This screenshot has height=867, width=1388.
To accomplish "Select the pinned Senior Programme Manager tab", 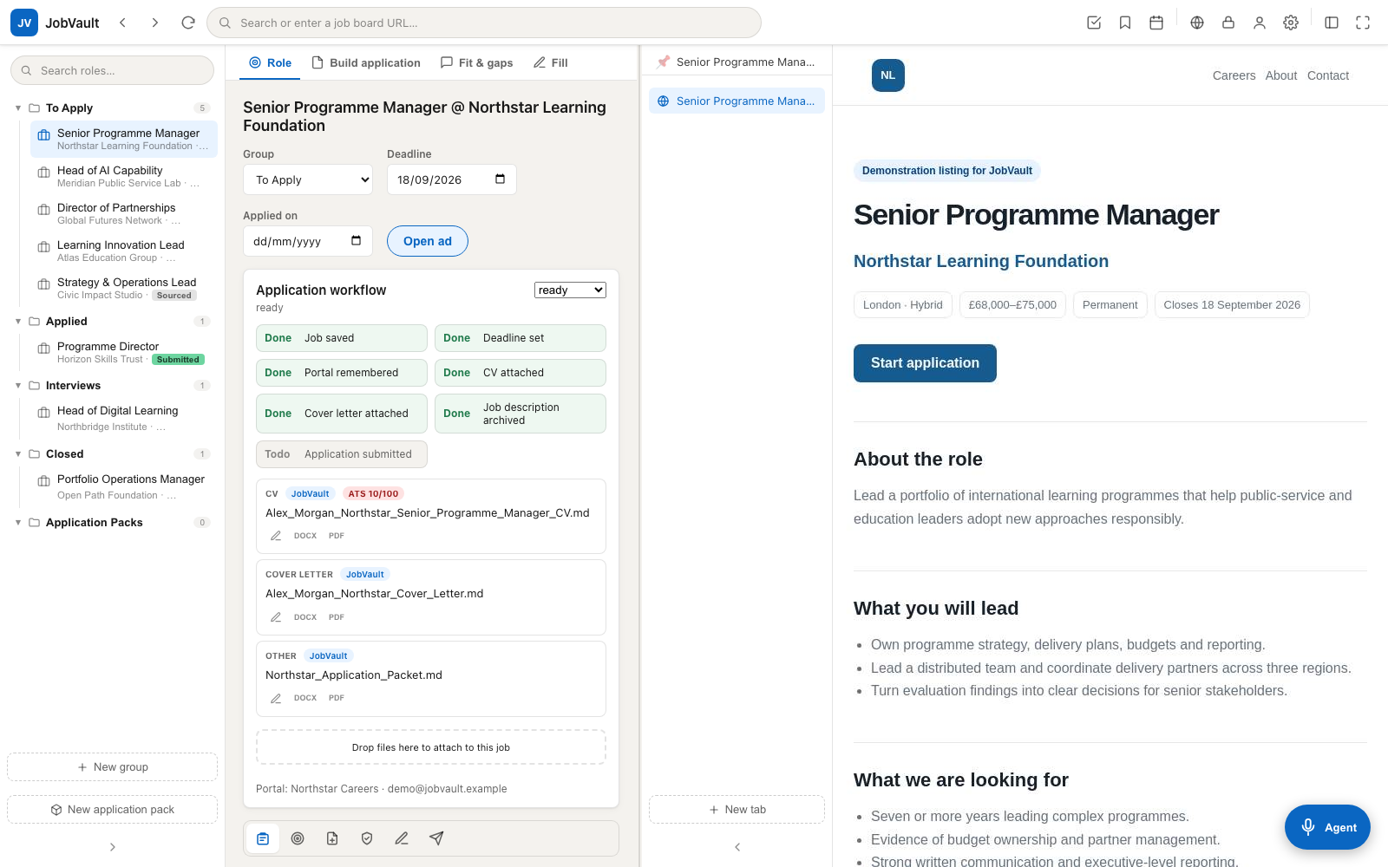I will 737,62.
